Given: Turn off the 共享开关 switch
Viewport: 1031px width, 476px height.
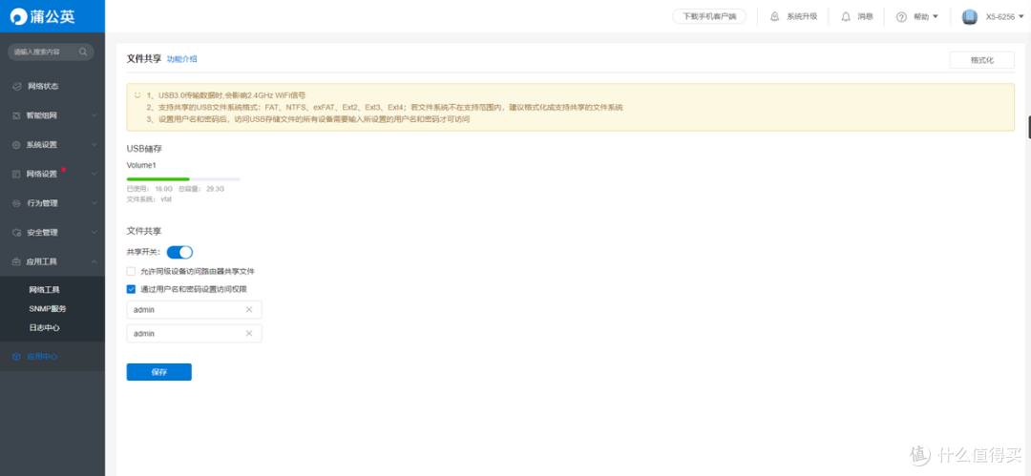Looking at the screenshot, I should [179, 253].
